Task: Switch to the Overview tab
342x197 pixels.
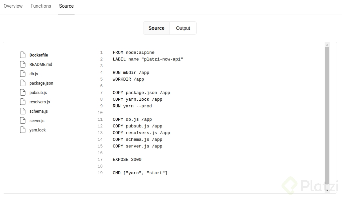Action: pyautogui.click(x=13, y=6)
